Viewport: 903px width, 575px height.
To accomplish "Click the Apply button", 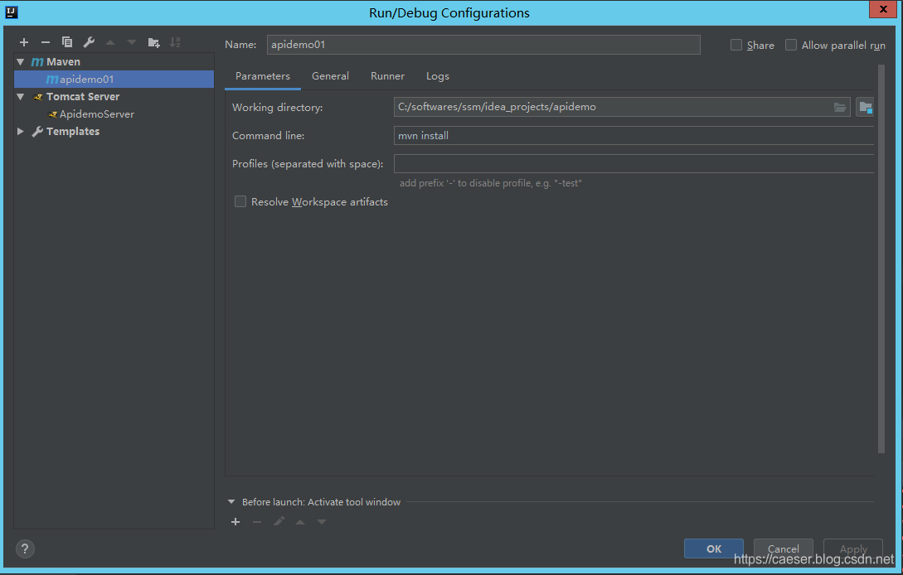I will pyautogui.click(x=853, y=548).
